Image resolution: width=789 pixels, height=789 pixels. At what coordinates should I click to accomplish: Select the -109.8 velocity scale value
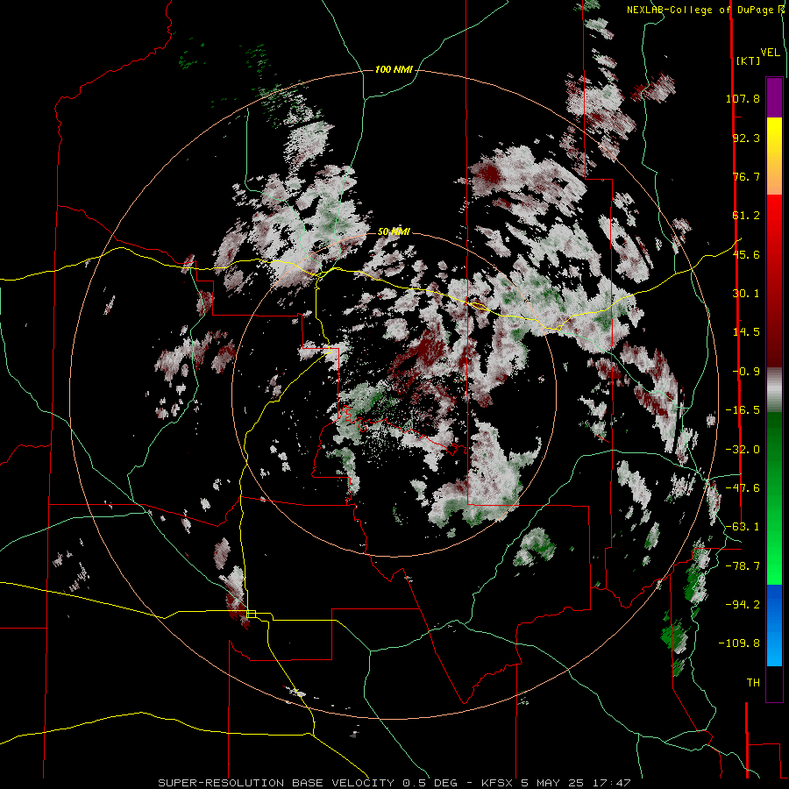click(x=739, y=643)
